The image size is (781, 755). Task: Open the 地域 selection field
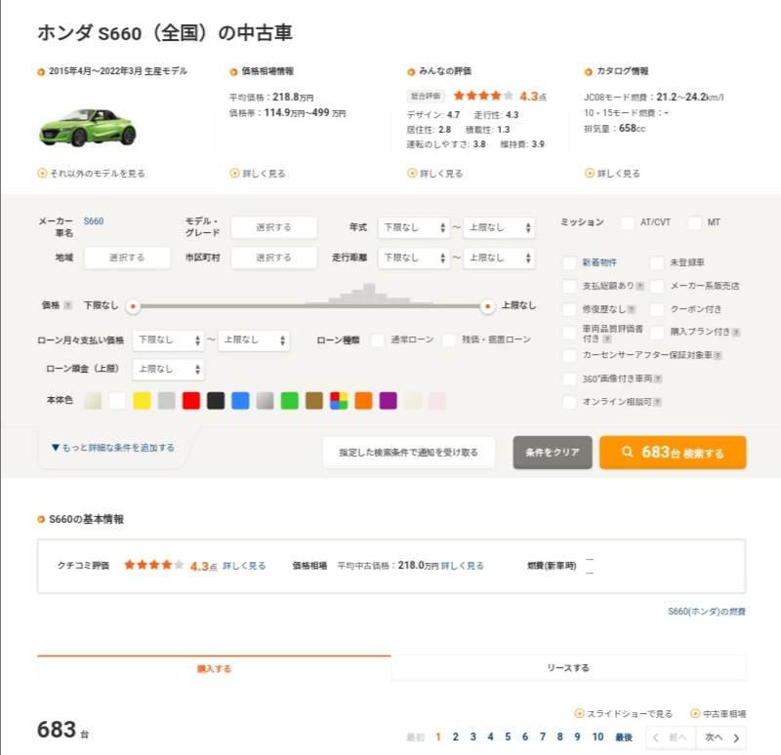point(128,258)
